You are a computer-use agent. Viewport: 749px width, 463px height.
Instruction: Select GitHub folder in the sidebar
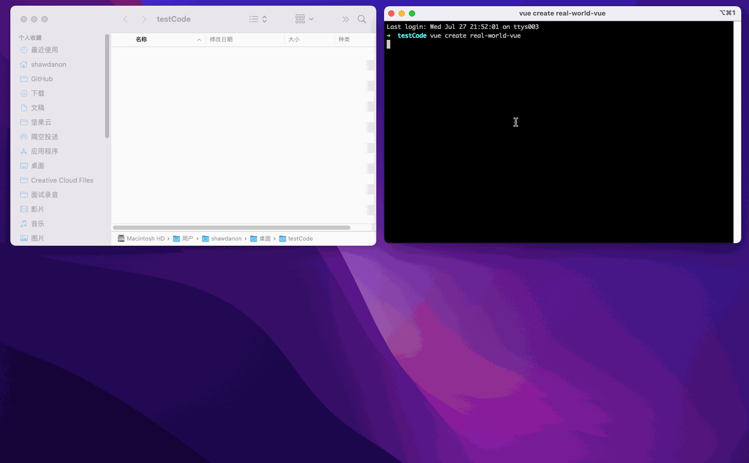(41, 79)
